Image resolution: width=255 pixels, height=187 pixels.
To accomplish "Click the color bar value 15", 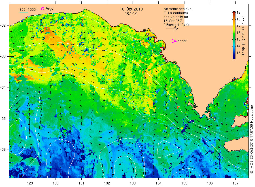I will coord(238,39).
